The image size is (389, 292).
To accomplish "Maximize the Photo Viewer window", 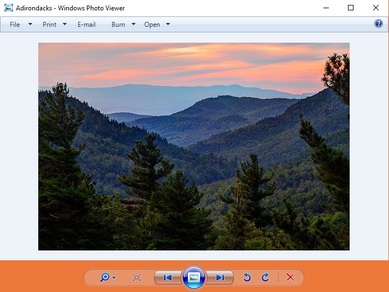I will tap(351, 8).
